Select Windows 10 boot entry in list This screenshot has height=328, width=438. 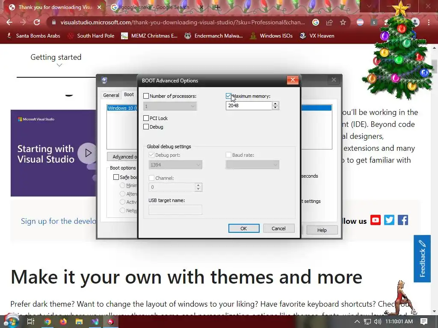click(122, 108)
